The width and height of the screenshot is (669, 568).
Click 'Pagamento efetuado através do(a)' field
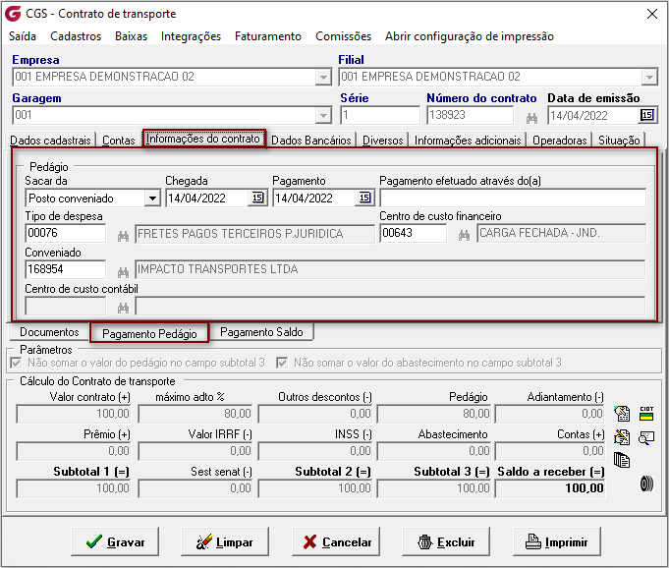(x=513, y=199)
